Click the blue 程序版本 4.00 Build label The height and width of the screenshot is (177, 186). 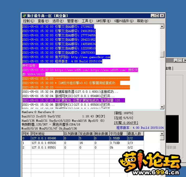pyautogui.click(x=140, y=128)
